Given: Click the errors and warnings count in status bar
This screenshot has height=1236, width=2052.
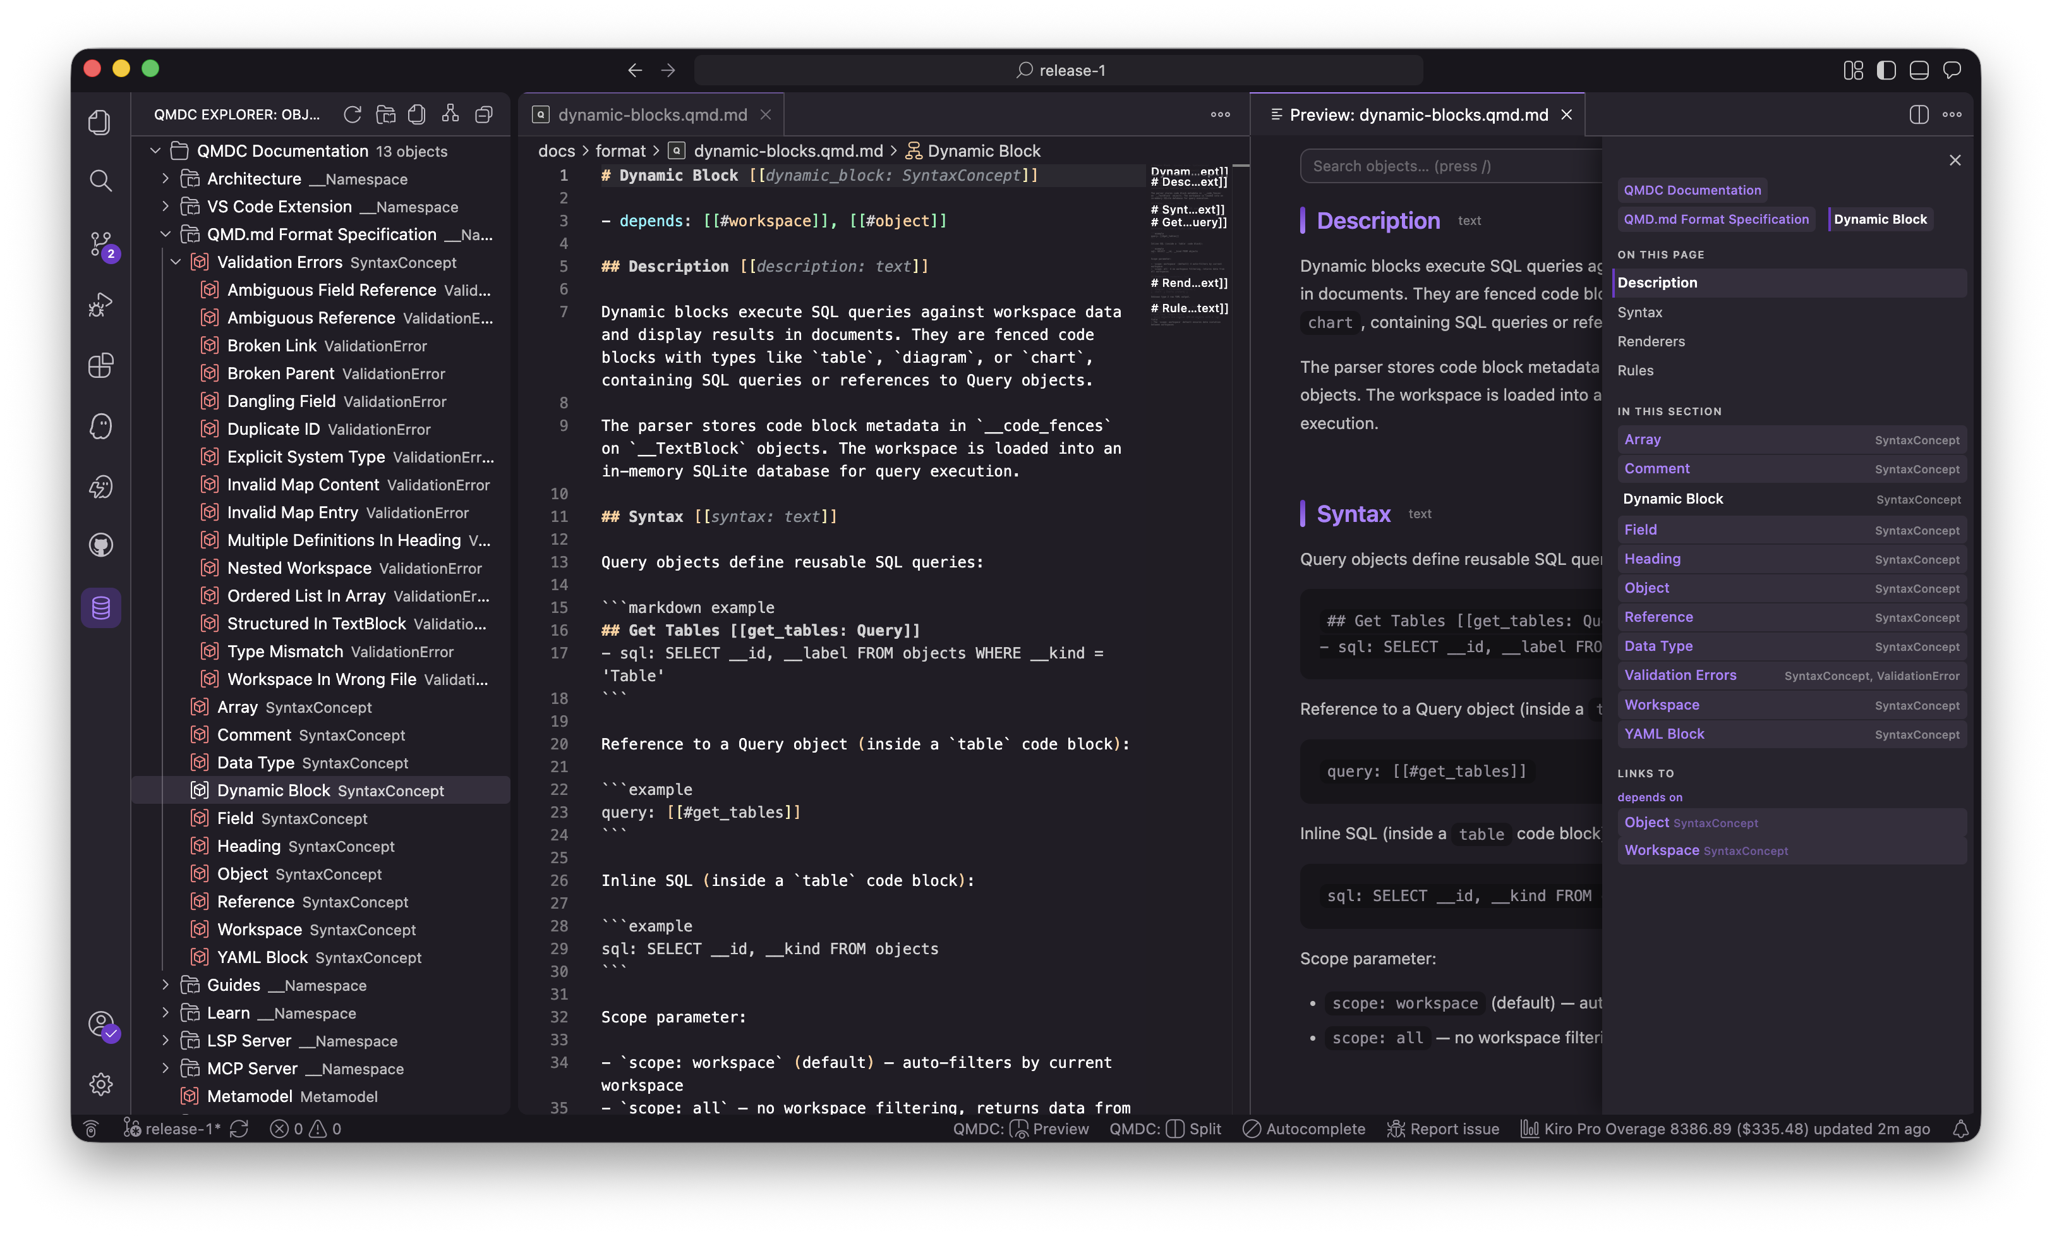Looking at the screenshot, I should [305, 1129].
